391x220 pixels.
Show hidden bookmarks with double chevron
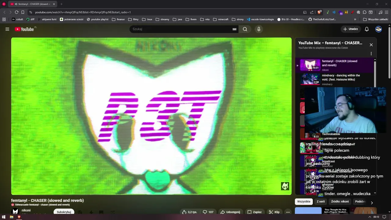tap(355, 19)
